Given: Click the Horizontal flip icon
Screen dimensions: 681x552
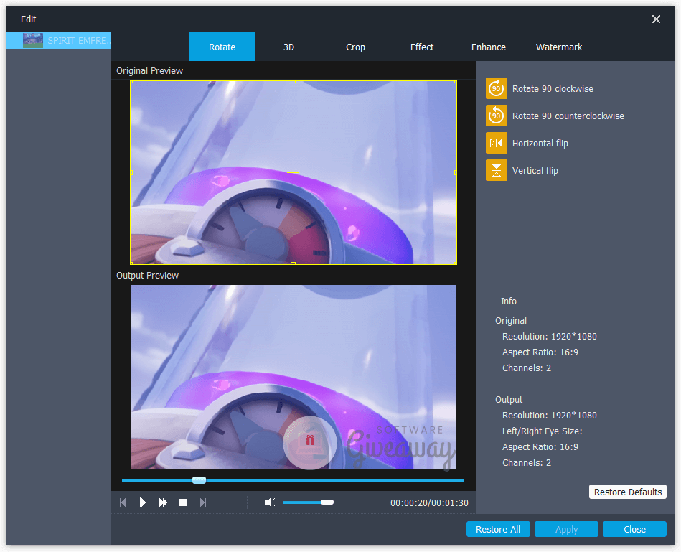Looking at the screenshot, I should click(x=496, y=143).
